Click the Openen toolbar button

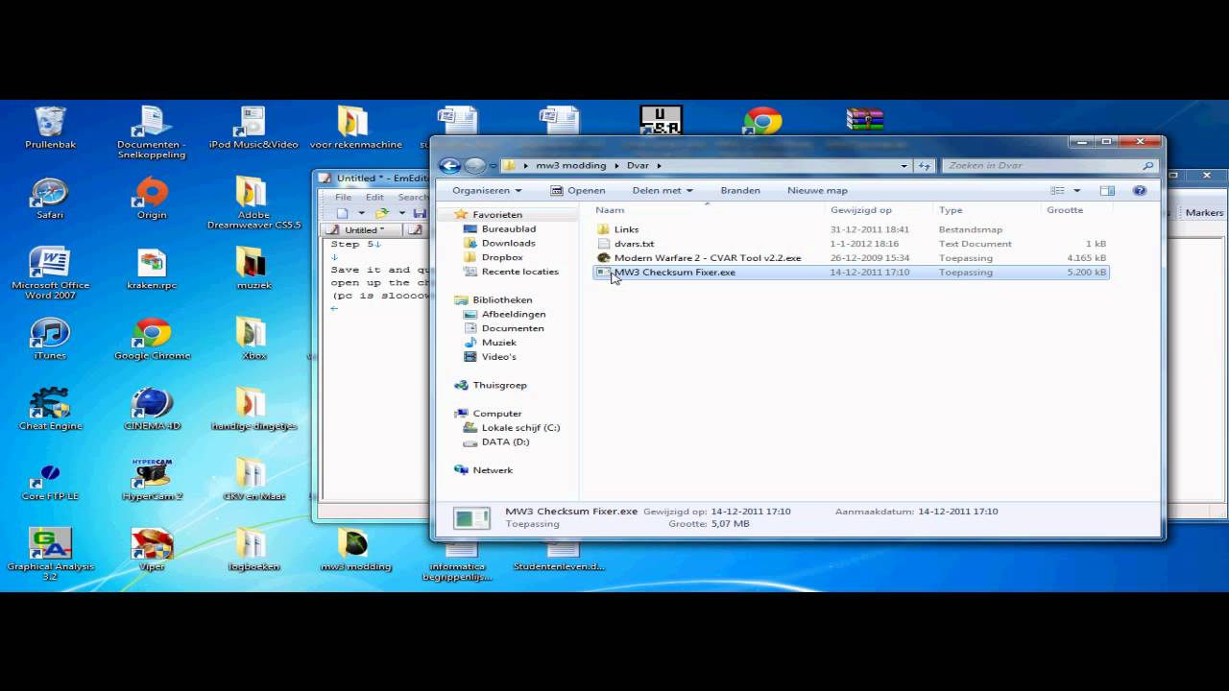coord(576,190)
